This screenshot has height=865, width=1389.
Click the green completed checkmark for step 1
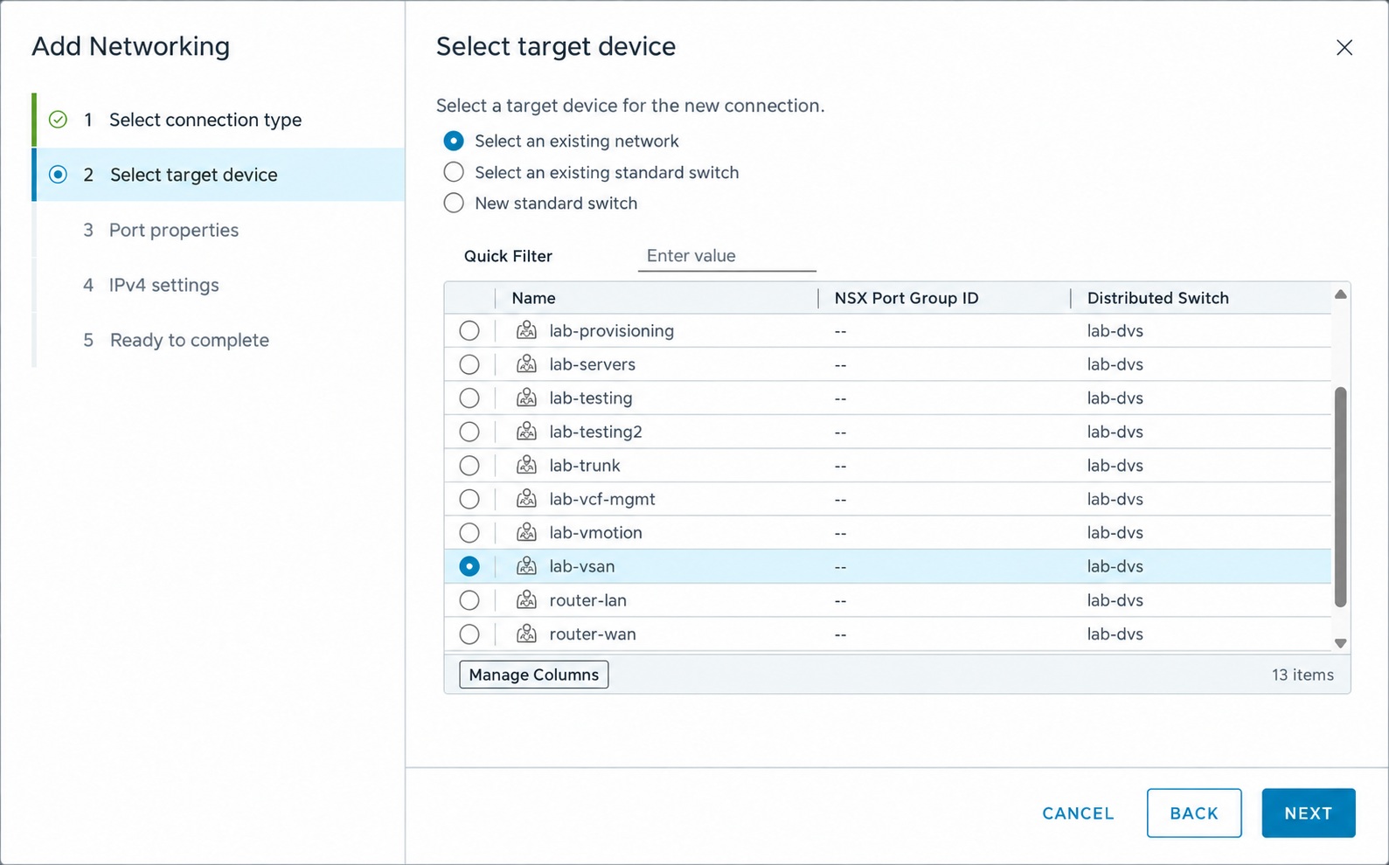(x=58, y=120)
